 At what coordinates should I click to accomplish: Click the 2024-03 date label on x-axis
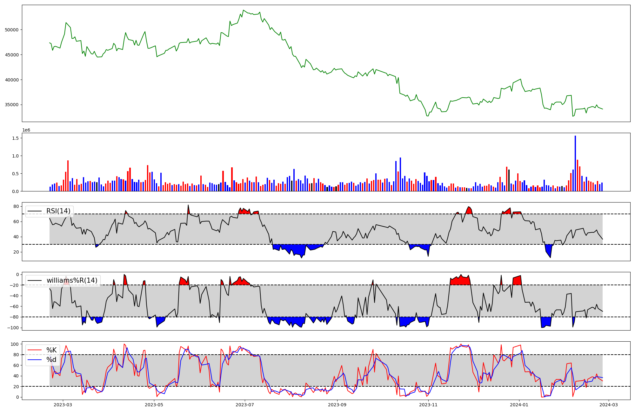(x=608, y=405)
